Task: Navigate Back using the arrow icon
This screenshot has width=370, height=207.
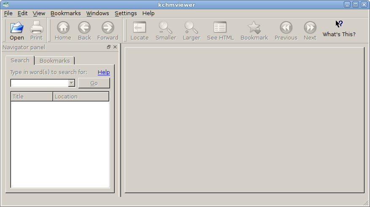Action: pyautogui.click(x=84, y=31)
